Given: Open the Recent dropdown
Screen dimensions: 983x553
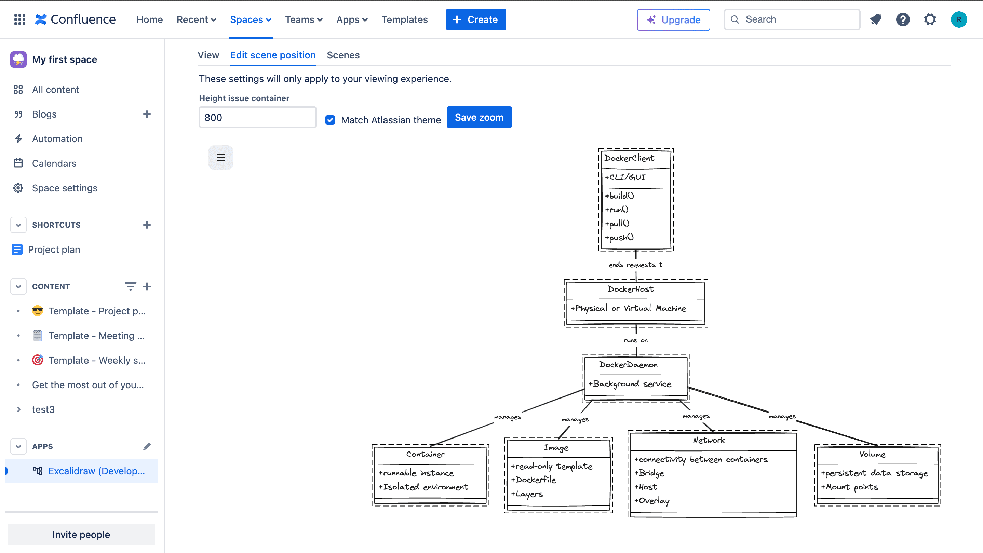Looking at the screenshot, I should (x=197, y=19).
